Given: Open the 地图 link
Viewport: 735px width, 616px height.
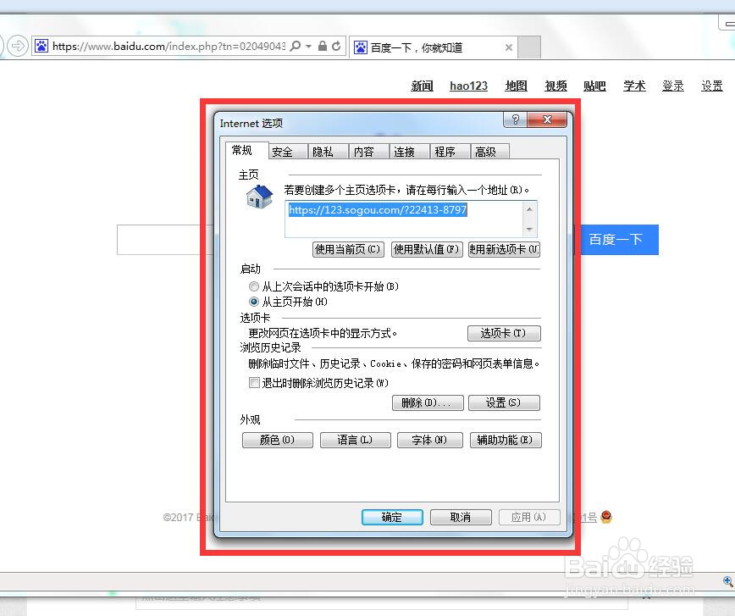Looking at the screenshot, I should tap(516, 86).
